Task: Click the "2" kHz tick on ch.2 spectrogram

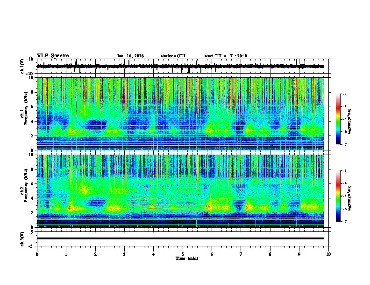Action: click(33, 213)
